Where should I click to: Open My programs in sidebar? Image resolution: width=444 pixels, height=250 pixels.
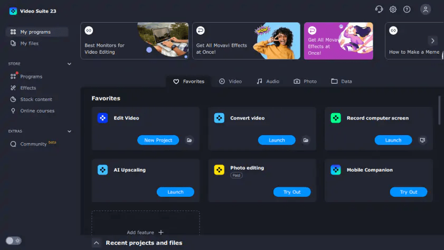(37, 32)
